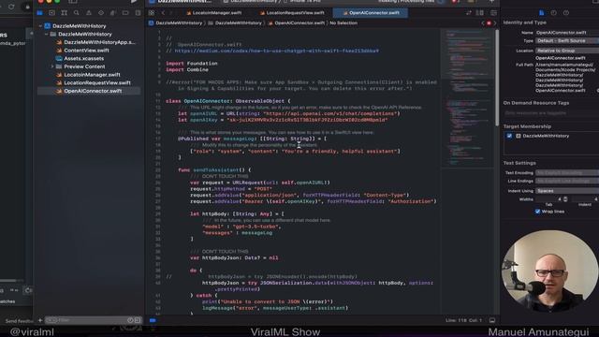Click the adjust editor options icon
The width and height of the screenshot is (599, 337).
tap(480, 13)
